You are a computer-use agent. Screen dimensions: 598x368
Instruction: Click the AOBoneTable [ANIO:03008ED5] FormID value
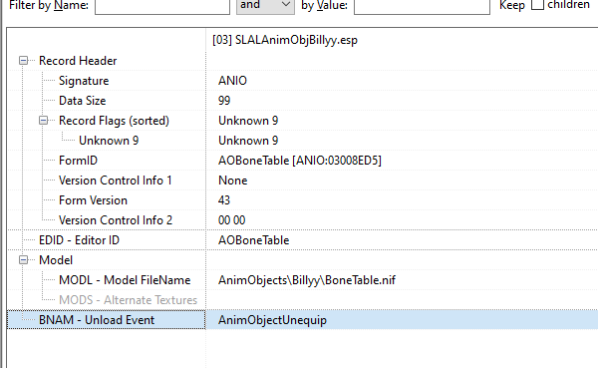pos(300,161)
